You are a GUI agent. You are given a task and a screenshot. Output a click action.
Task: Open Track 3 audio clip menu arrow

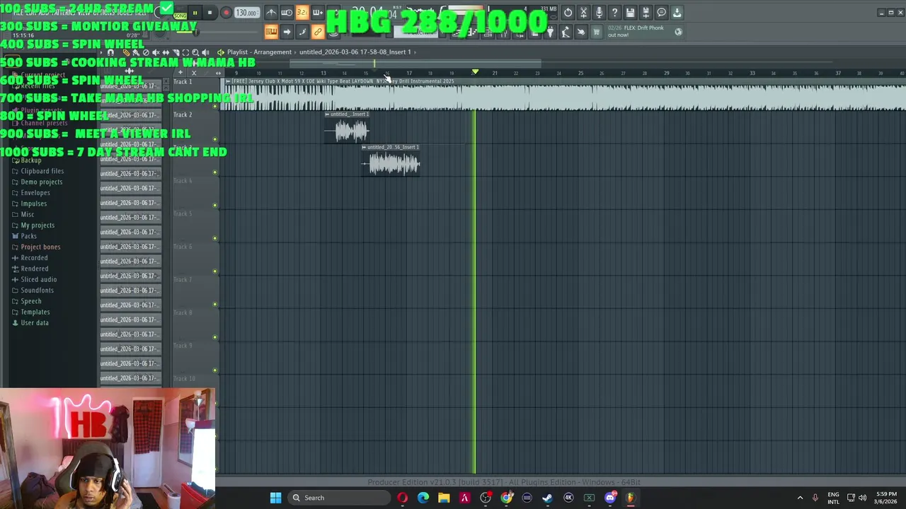click(x=365, y=147)
